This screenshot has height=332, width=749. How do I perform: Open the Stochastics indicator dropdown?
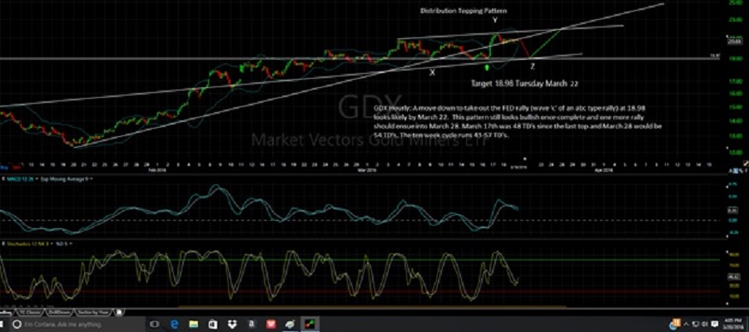pyautogui.click(x=28, y=243)
